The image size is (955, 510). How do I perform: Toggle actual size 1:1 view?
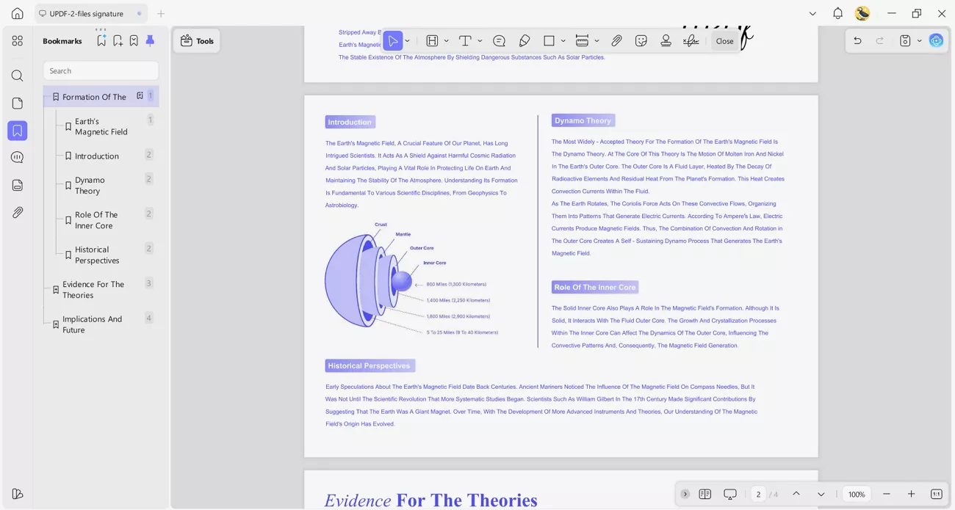pos(936,494)
